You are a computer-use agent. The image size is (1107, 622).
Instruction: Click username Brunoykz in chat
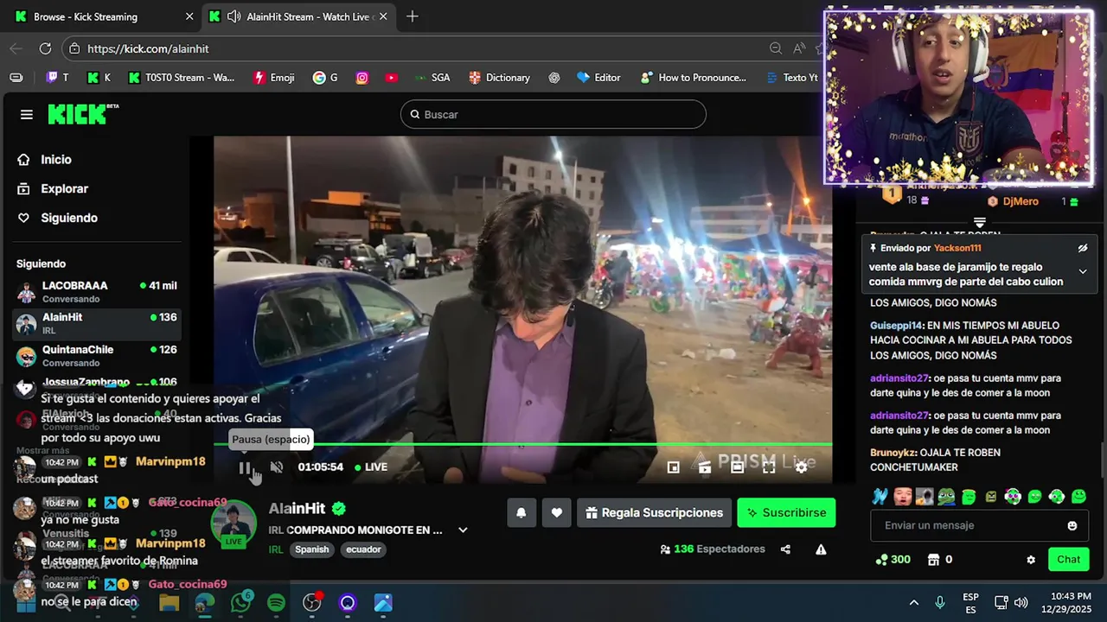[x=893, y=453]
